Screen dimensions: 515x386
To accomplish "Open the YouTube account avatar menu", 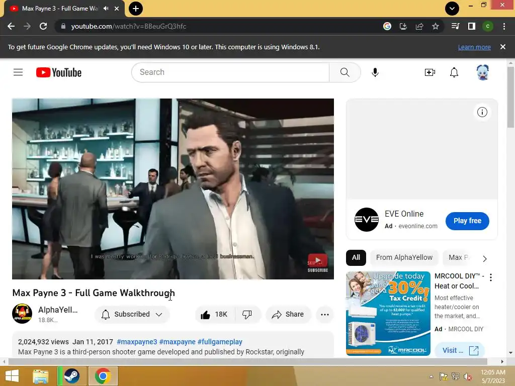I will (482, 72).
